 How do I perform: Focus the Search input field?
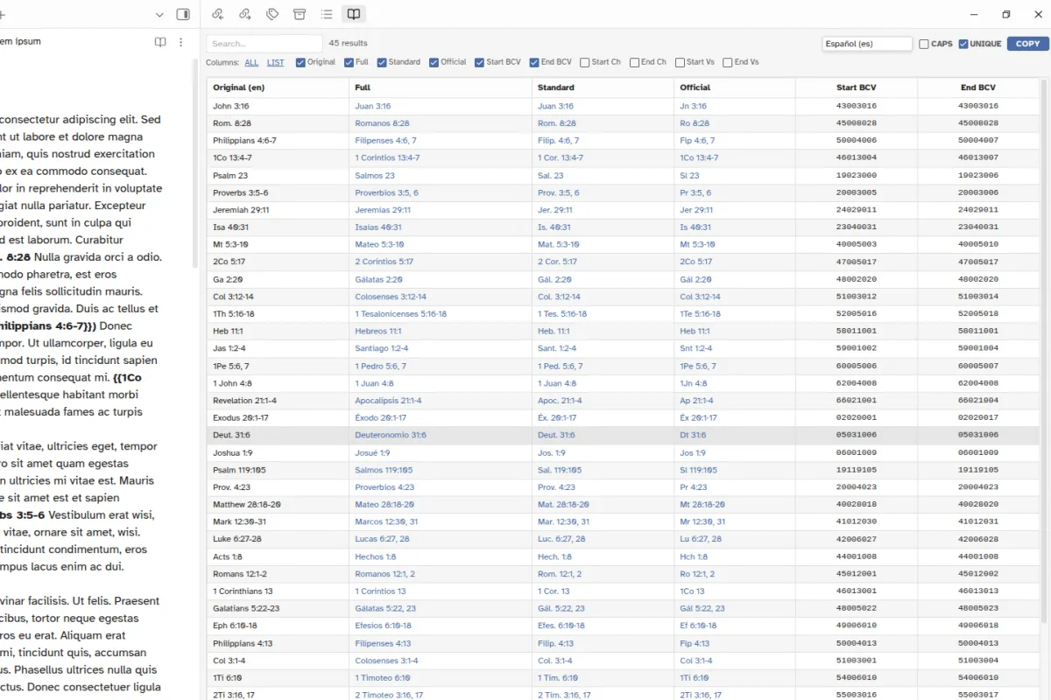pyautogui.click(x=265, y=44)
